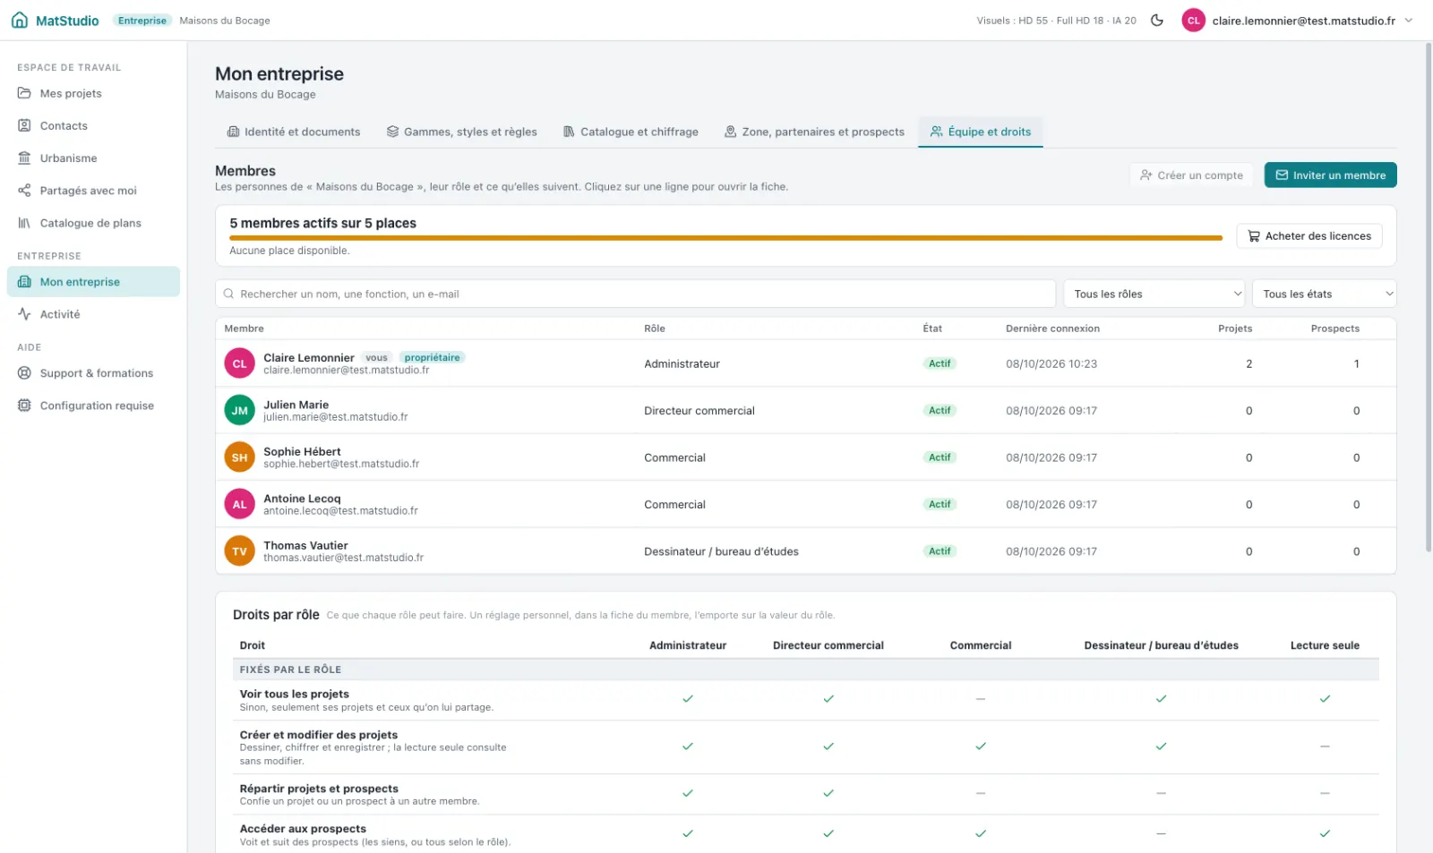Switch to Catalogue et chiffrage tab
The width and height of the screenshot is (1433, 853).
click(631, 132)
